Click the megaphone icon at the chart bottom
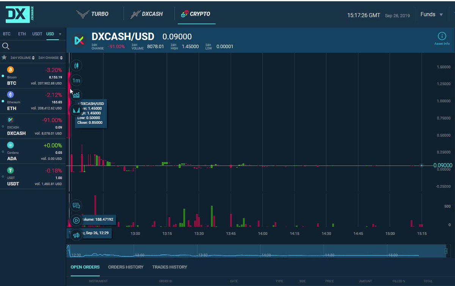Image resolution: width=455 pixels, height=286 pixels. (76, 234)
